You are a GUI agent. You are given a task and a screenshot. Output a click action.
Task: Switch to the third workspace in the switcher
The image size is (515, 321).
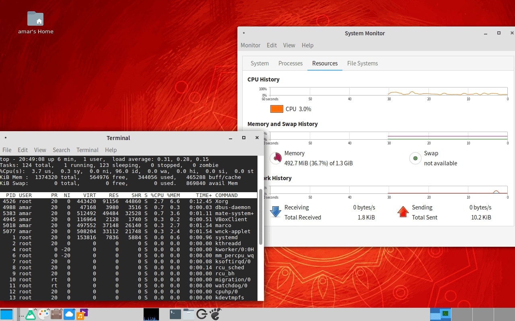[x=483, y=314]
